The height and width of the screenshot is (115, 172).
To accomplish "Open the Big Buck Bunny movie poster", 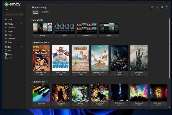I will [x=61, y=58].
